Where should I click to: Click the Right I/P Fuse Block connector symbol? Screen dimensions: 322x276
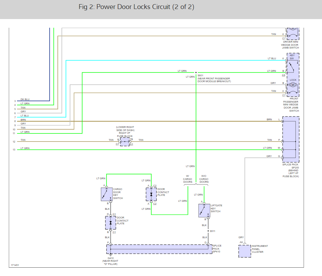125,141
